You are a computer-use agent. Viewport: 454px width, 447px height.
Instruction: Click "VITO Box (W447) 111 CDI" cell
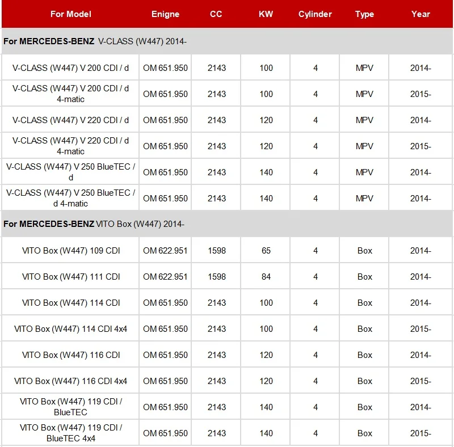[x=70, y=276]
